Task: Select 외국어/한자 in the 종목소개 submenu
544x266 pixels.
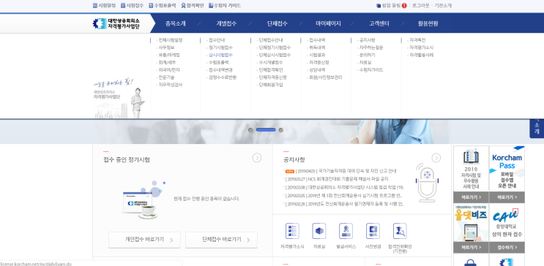Action: coord(169,69)
